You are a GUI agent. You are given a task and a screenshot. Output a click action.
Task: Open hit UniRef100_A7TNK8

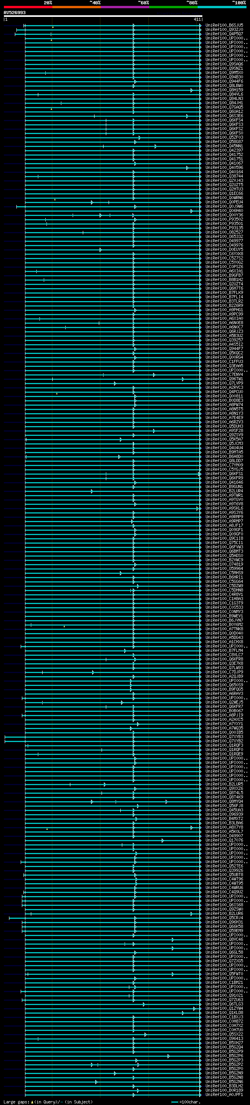(x=224, y=629)
